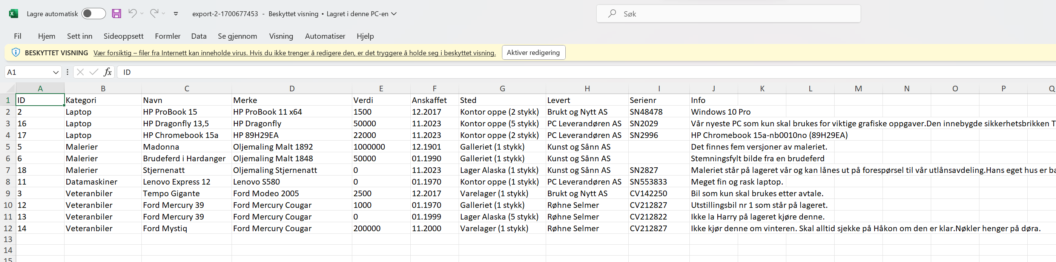Viewport: 1056px width, 262px height.
Task: Click cell Brukt og Nytt AS in row 2
Action: click(x=587, y=112)
